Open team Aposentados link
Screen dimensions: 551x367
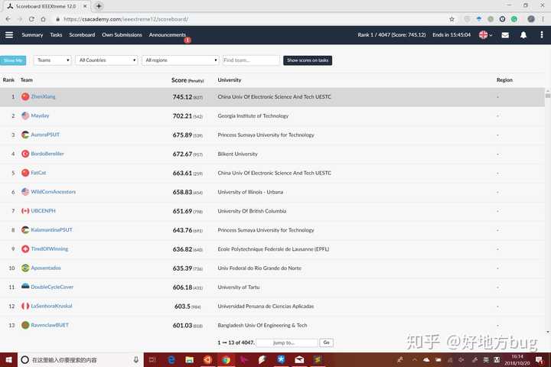46,268
